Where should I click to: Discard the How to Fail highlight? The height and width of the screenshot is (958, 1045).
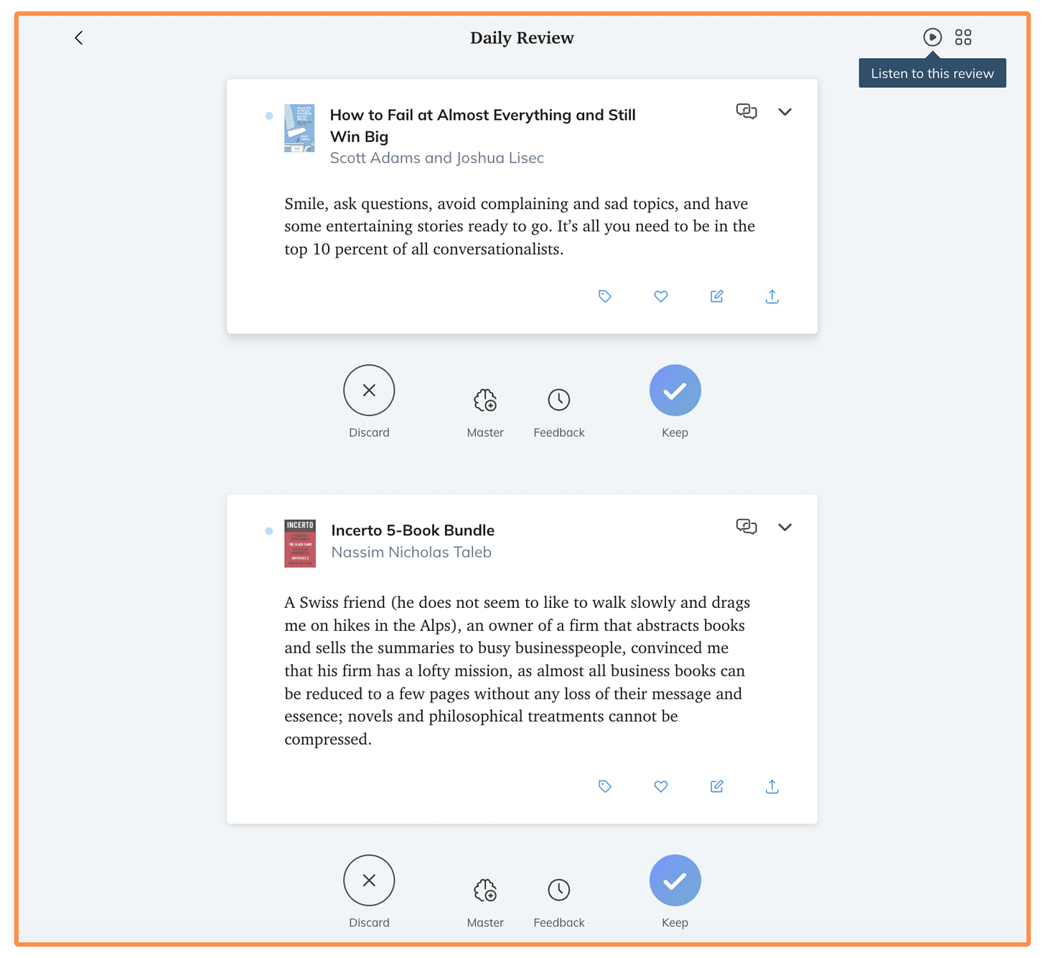click(x=369, y=390)
